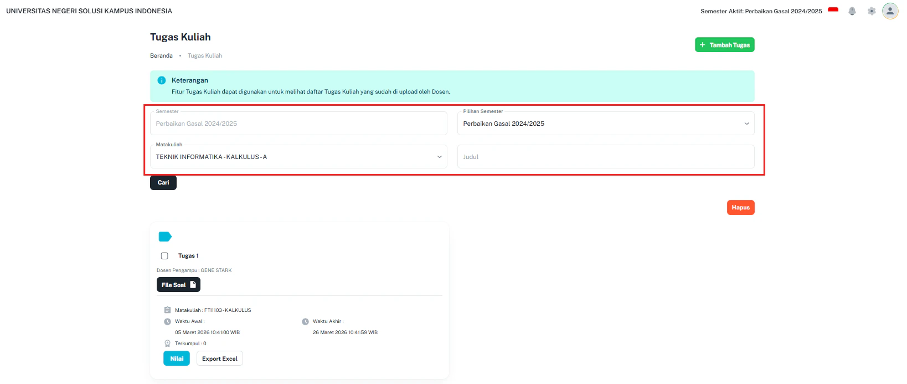Open File Soal for Tugas 1

coord(178,285)
